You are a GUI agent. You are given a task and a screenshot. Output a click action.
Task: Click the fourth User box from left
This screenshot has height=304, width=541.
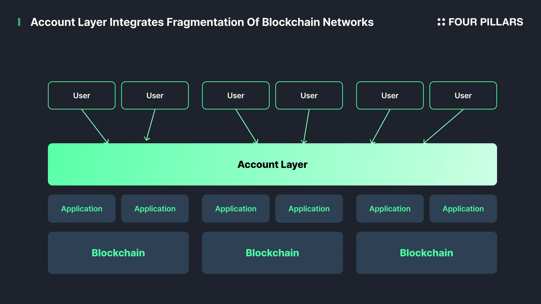[309, 95]
